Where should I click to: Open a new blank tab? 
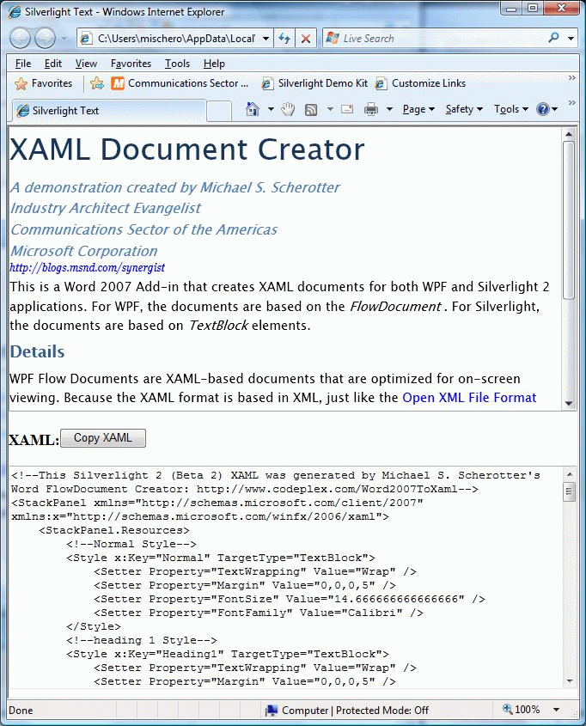[219, 111]
